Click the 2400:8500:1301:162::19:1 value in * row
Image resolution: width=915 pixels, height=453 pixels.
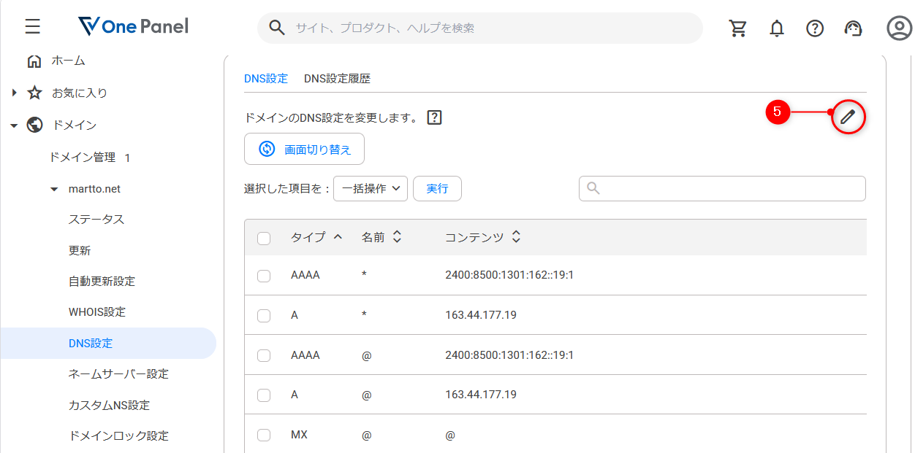[509, 275]
